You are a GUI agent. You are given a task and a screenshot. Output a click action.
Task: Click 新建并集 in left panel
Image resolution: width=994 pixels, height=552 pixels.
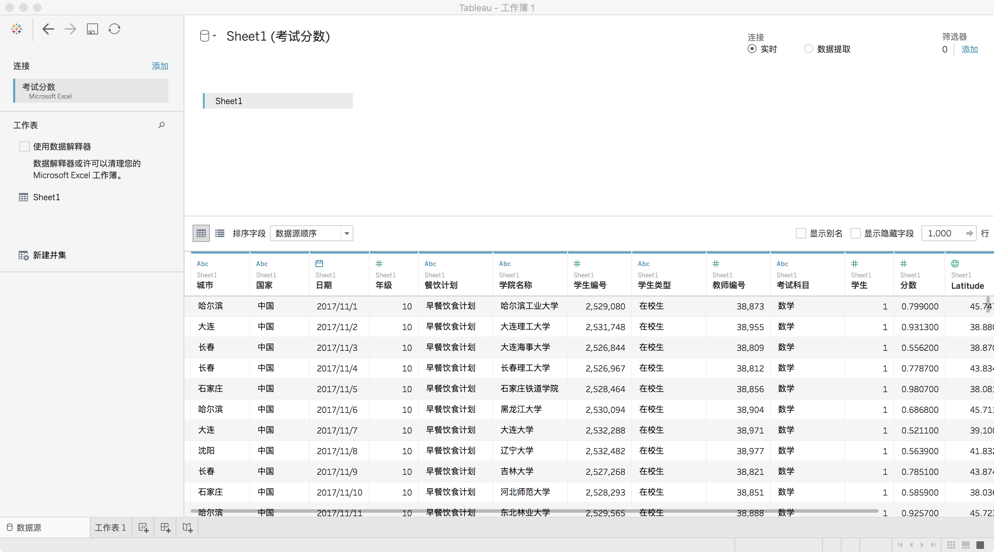(x=49, y=255)
